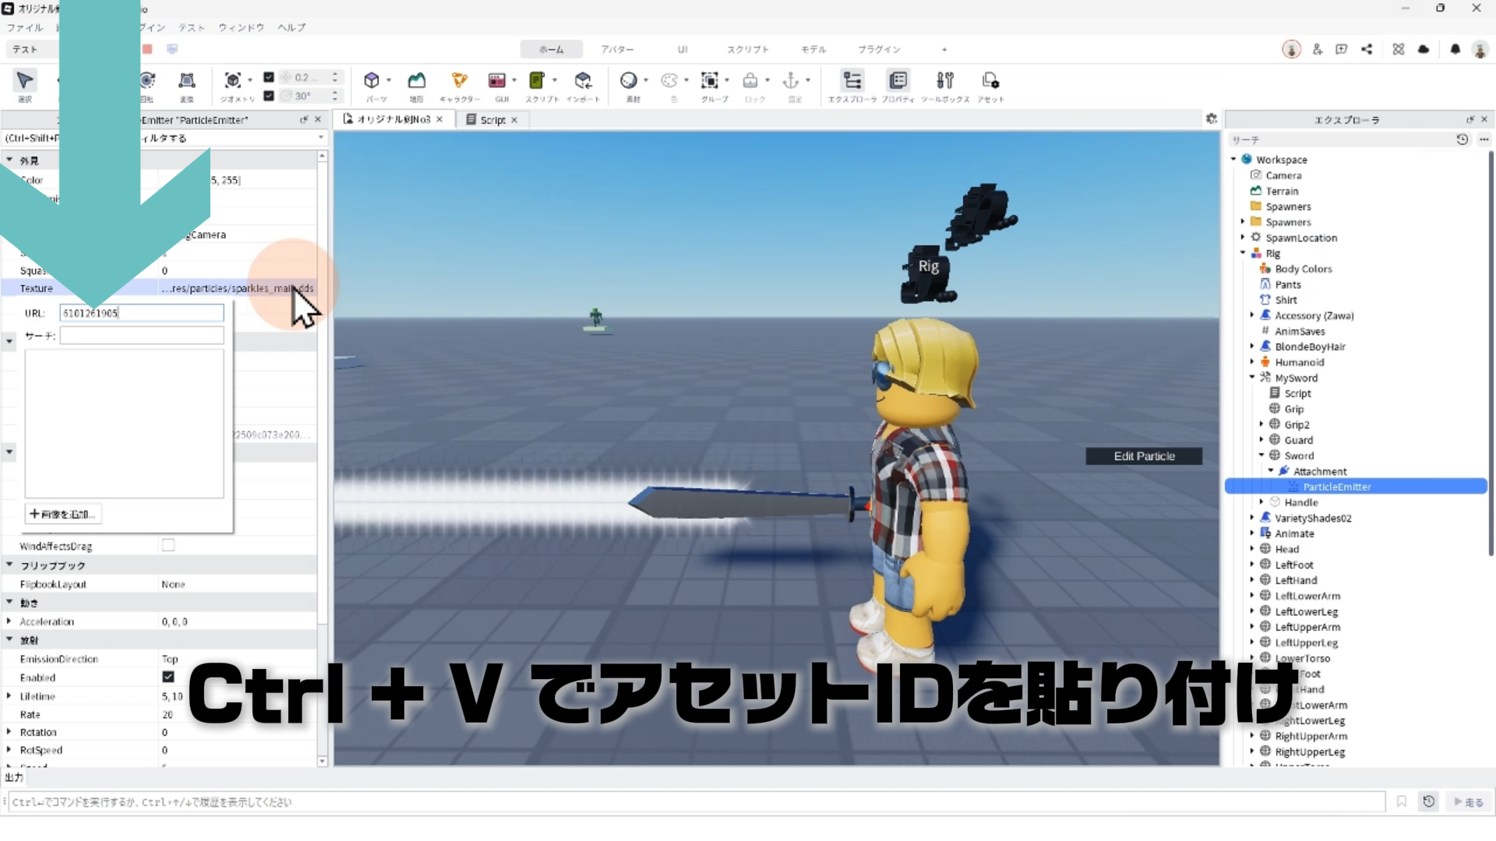Viewport: 1496px width, 841px height.
Task: Click the Part (パーツ) cube icon
Action: [x=372, y=81]
